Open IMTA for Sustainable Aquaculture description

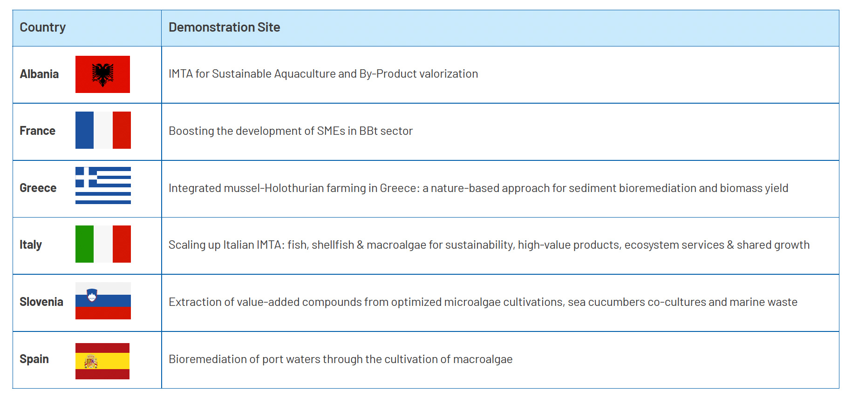click(x=323, y=74)
